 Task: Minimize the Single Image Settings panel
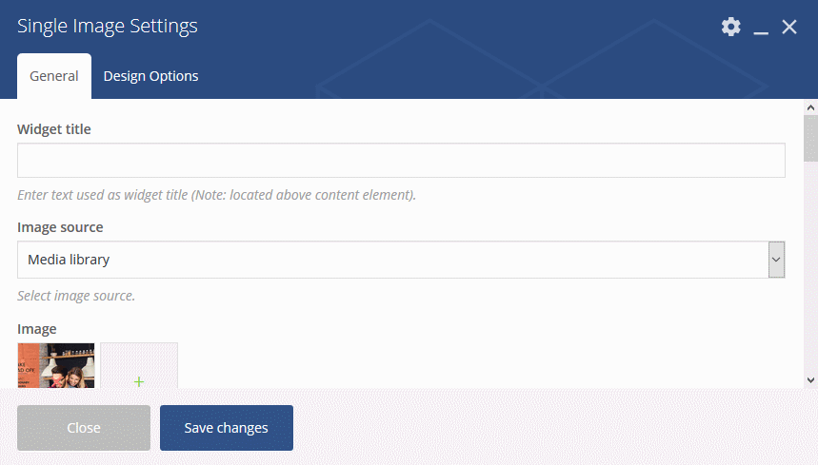(761, 27)
